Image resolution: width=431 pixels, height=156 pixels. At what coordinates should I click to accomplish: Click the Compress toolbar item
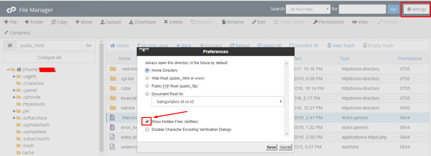tap(17, 33)
